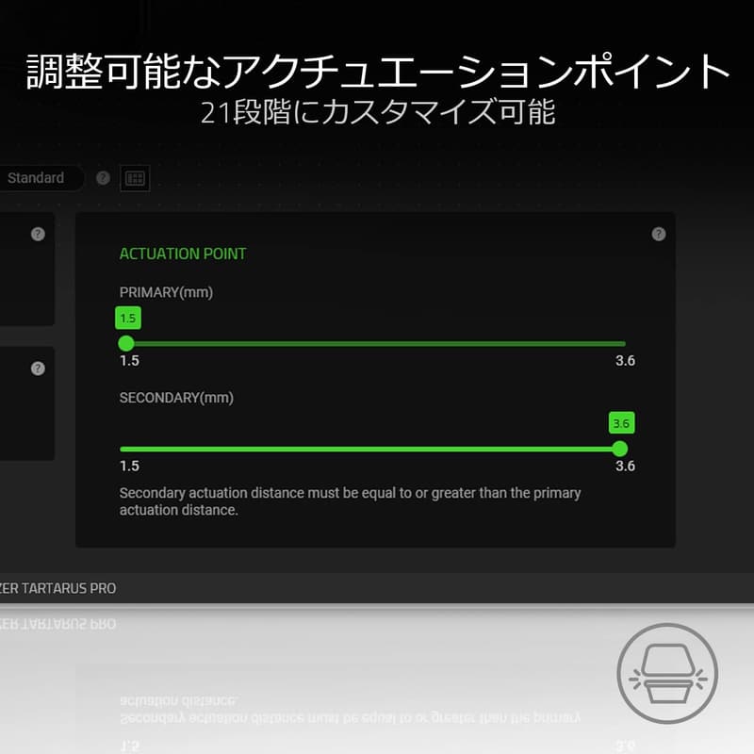This screenshot has width=754, height=754.
Task: Click the 1.5 minimum label under Primary slider
Action: [x=127, y=361]
